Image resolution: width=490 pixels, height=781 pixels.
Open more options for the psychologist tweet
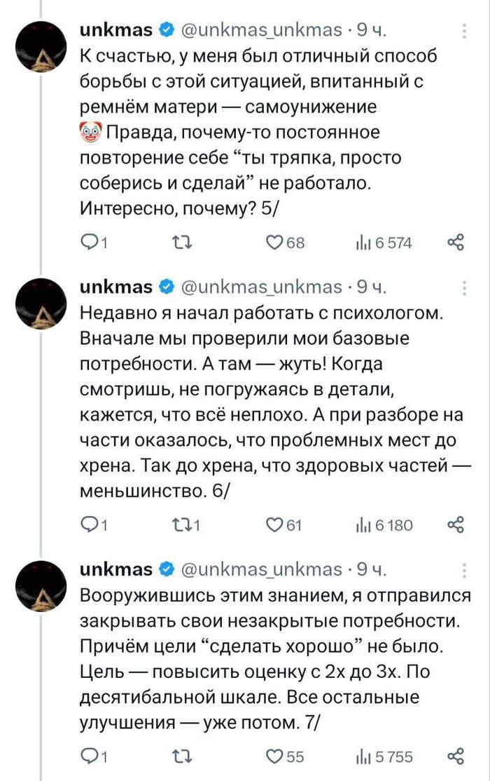tap(466, 287)
